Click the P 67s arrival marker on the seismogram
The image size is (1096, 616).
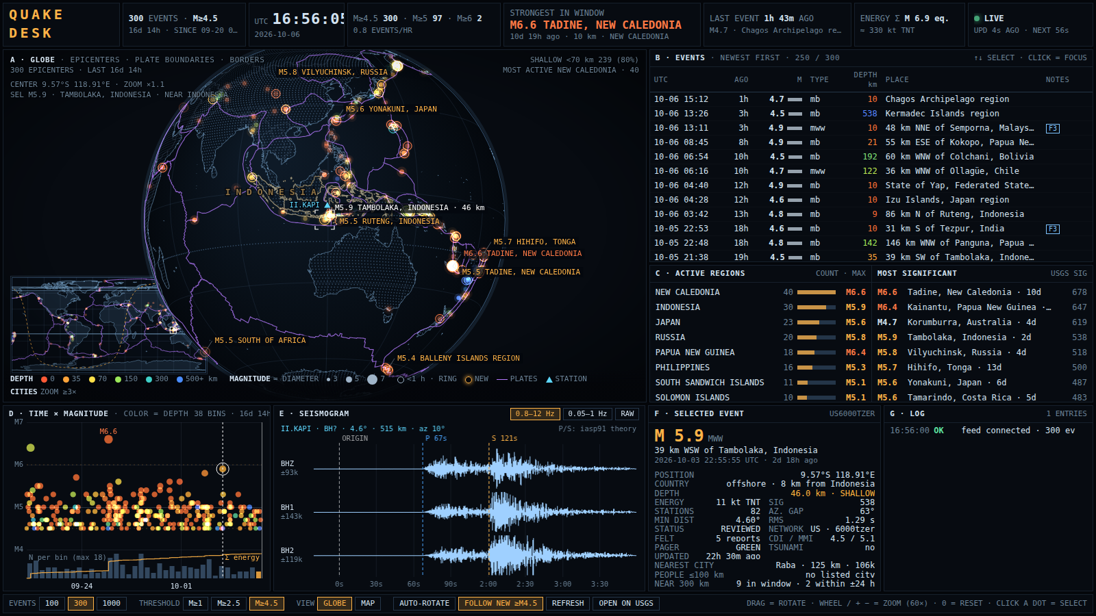click(436, 438)
